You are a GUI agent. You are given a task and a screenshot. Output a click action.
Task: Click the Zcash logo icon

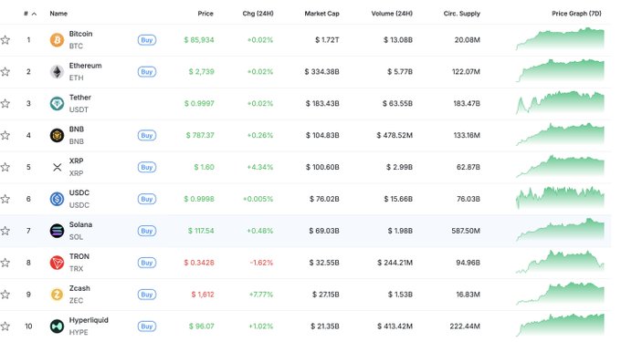click(57, 295)
